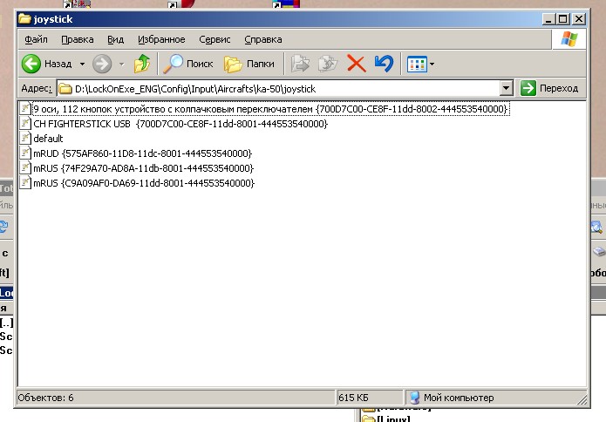The width and height of the screenshot is (606, 422).
Task: Open the Правка menu
Action: tap(78, 39)
